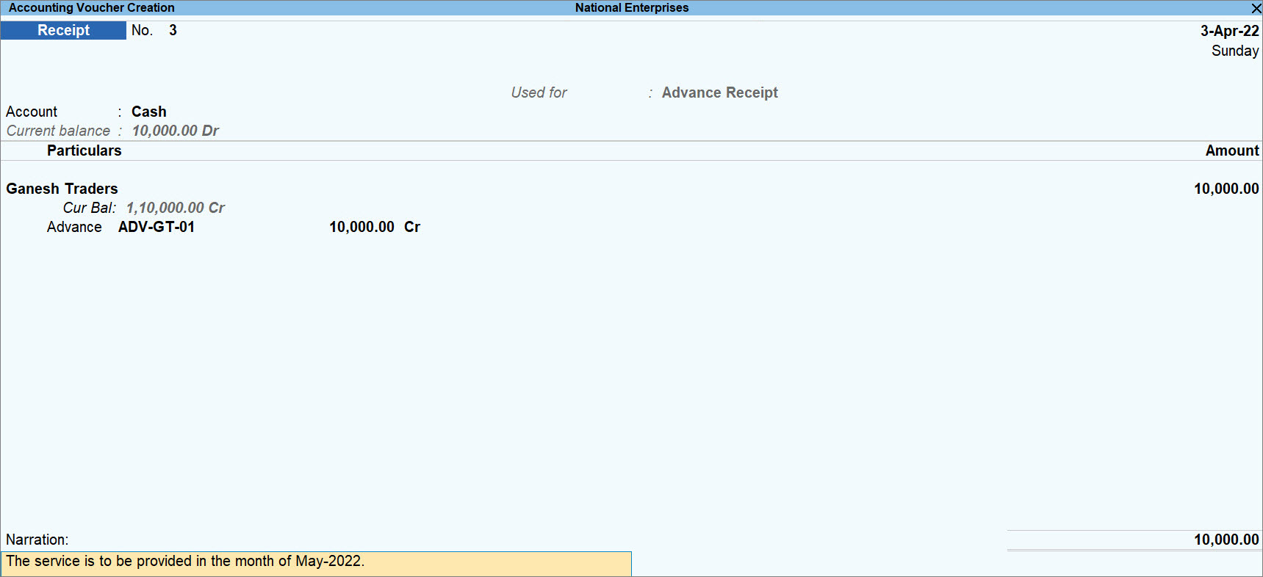Click inside the Narration text field
Screen dimensions: 1263x577
316,564
